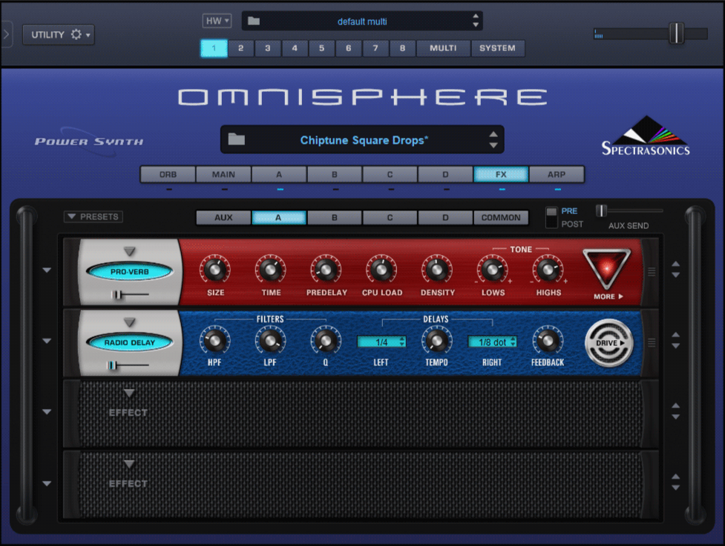Open the MULTI page
The width and height of the screenshot is (725, 546).
coord(443,48)
